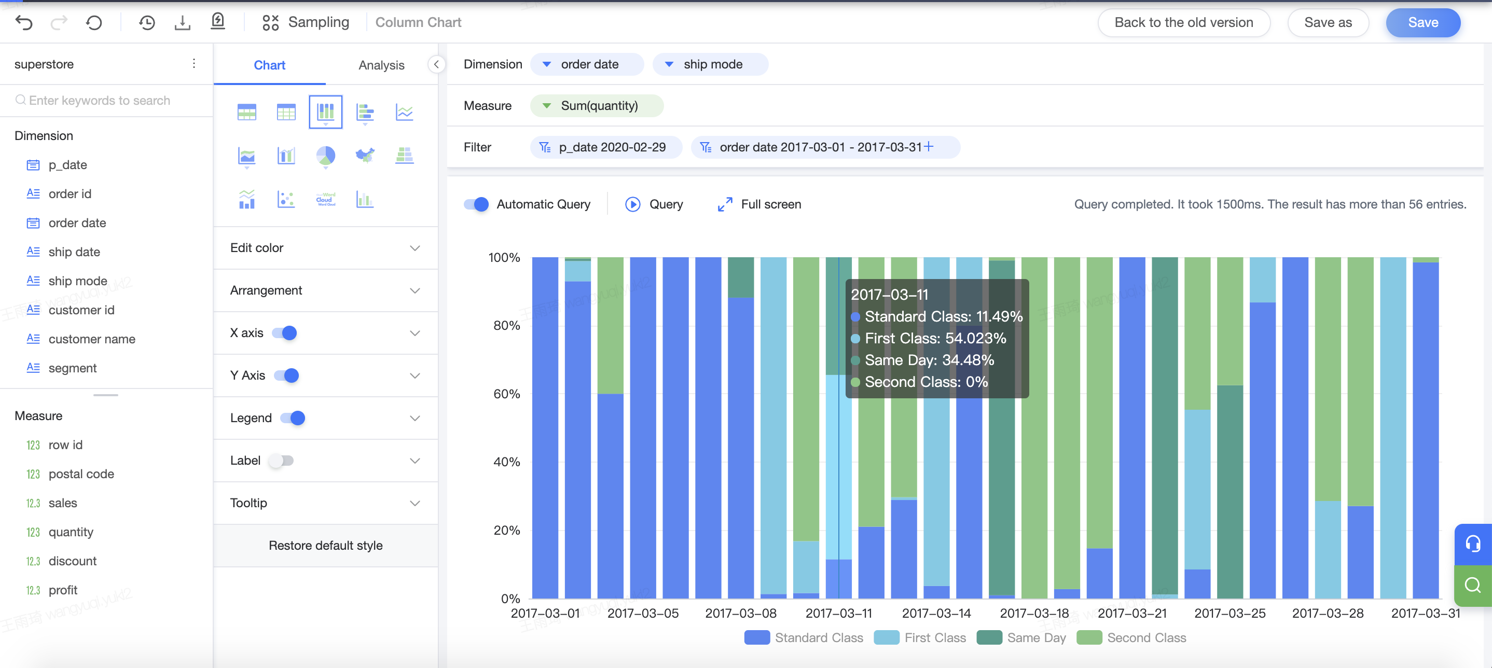
Task: Click the keyword search field
Action: click(106, 101)
